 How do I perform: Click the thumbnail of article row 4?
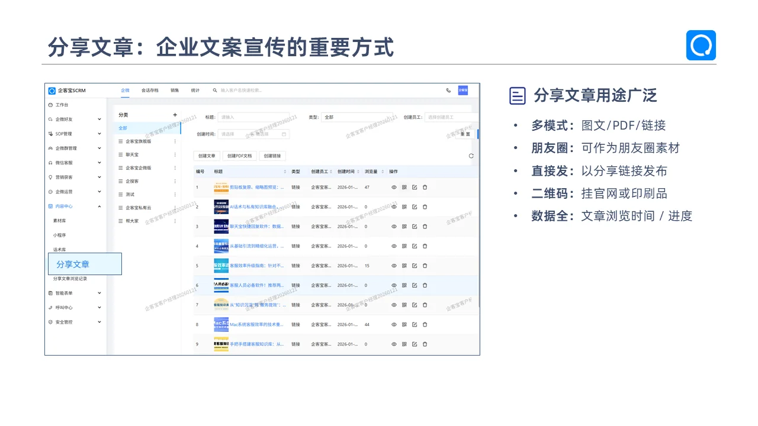point(221,246)
